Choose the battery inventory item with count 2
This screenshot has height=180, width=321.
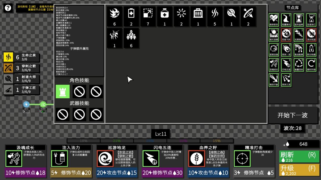[x=131, y=17]
